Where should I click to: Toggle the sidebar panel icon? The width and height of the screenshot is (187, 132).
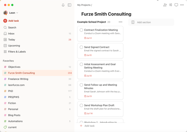[x=70, y=5]
